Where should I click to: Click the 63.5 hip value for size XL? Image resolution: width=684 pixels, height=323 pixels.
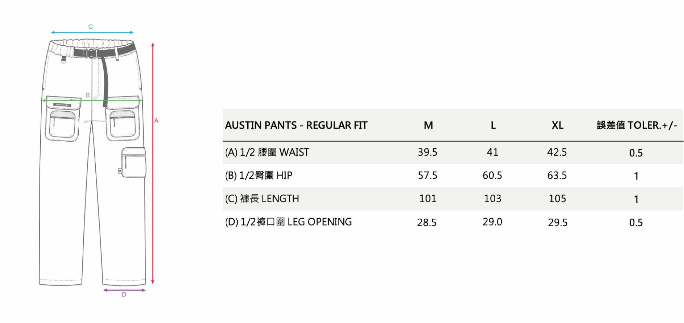(557, 175)
